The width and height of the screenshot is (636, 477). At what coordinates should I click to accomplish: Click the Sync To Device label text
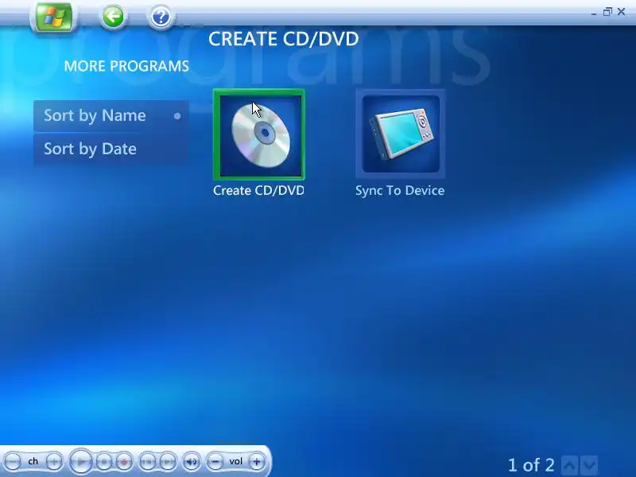[400, 191]
